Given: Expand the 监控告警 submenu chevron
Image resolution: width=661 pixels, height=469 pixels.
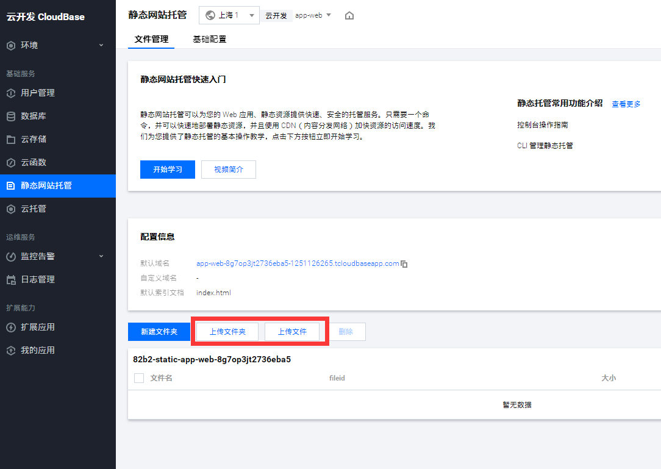Looking at the screenshot, I should [101, 256].
